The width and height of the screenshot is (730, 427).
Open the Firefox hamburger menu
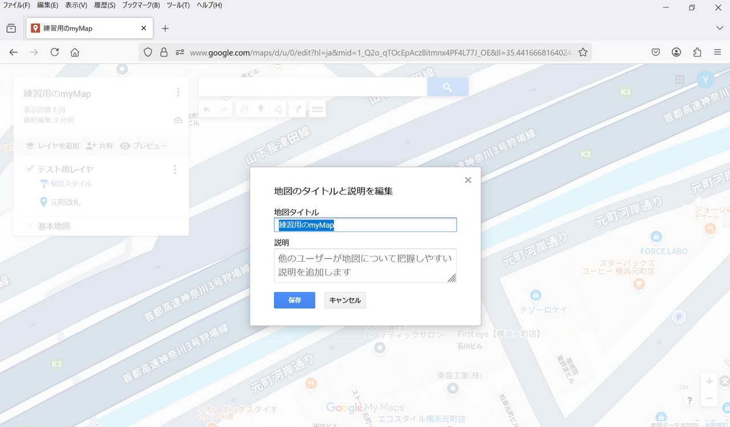tap(717, 52)
